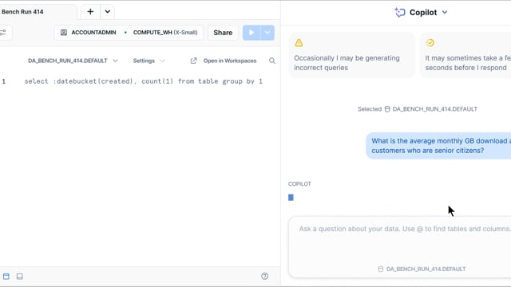The image size is (511, 287).
Task: Click in the Copilot question input field
Action: [x=400, y=241]
